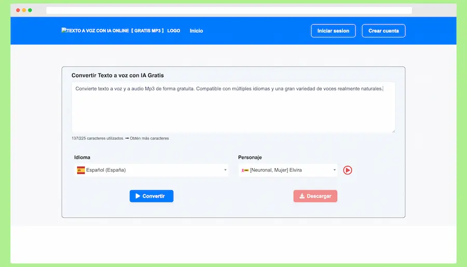Click the site logo in header
This screenshot has width=467, height=267.
(x=120, y=31)
